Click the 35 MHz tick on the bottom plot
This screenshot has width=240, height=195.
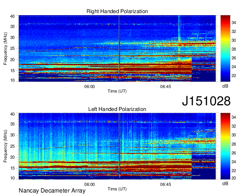[x=12, y=124]
